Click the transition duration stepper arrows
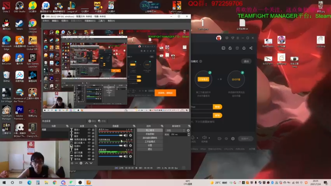 [189, 134]
